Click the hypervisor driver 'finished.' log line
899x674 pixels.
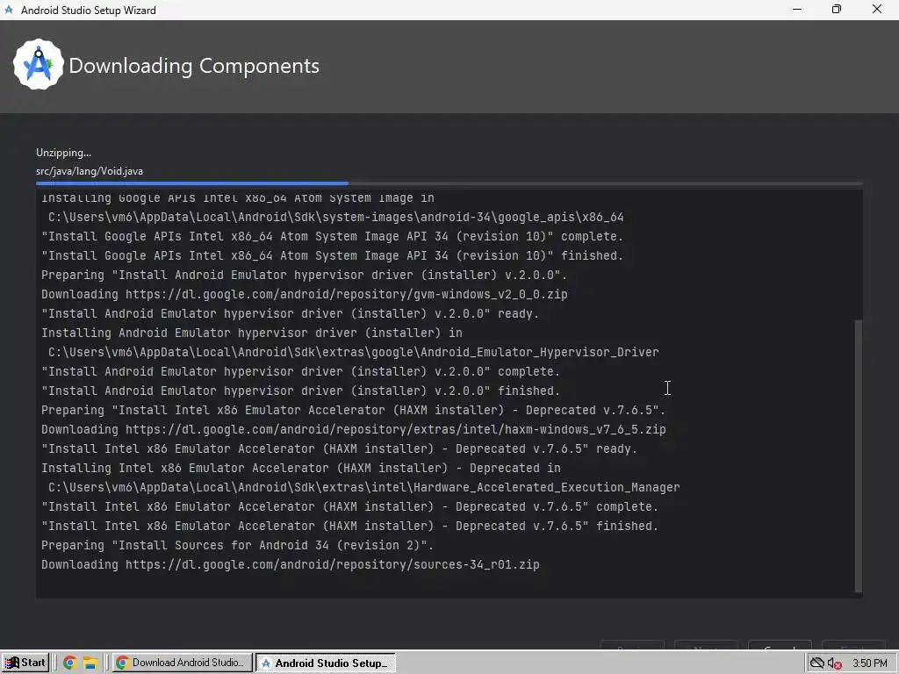click(300, 391)
